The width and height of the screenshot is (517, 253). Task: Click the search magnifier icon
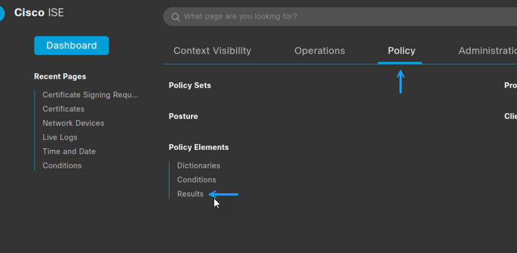click(x=176, y=17)
